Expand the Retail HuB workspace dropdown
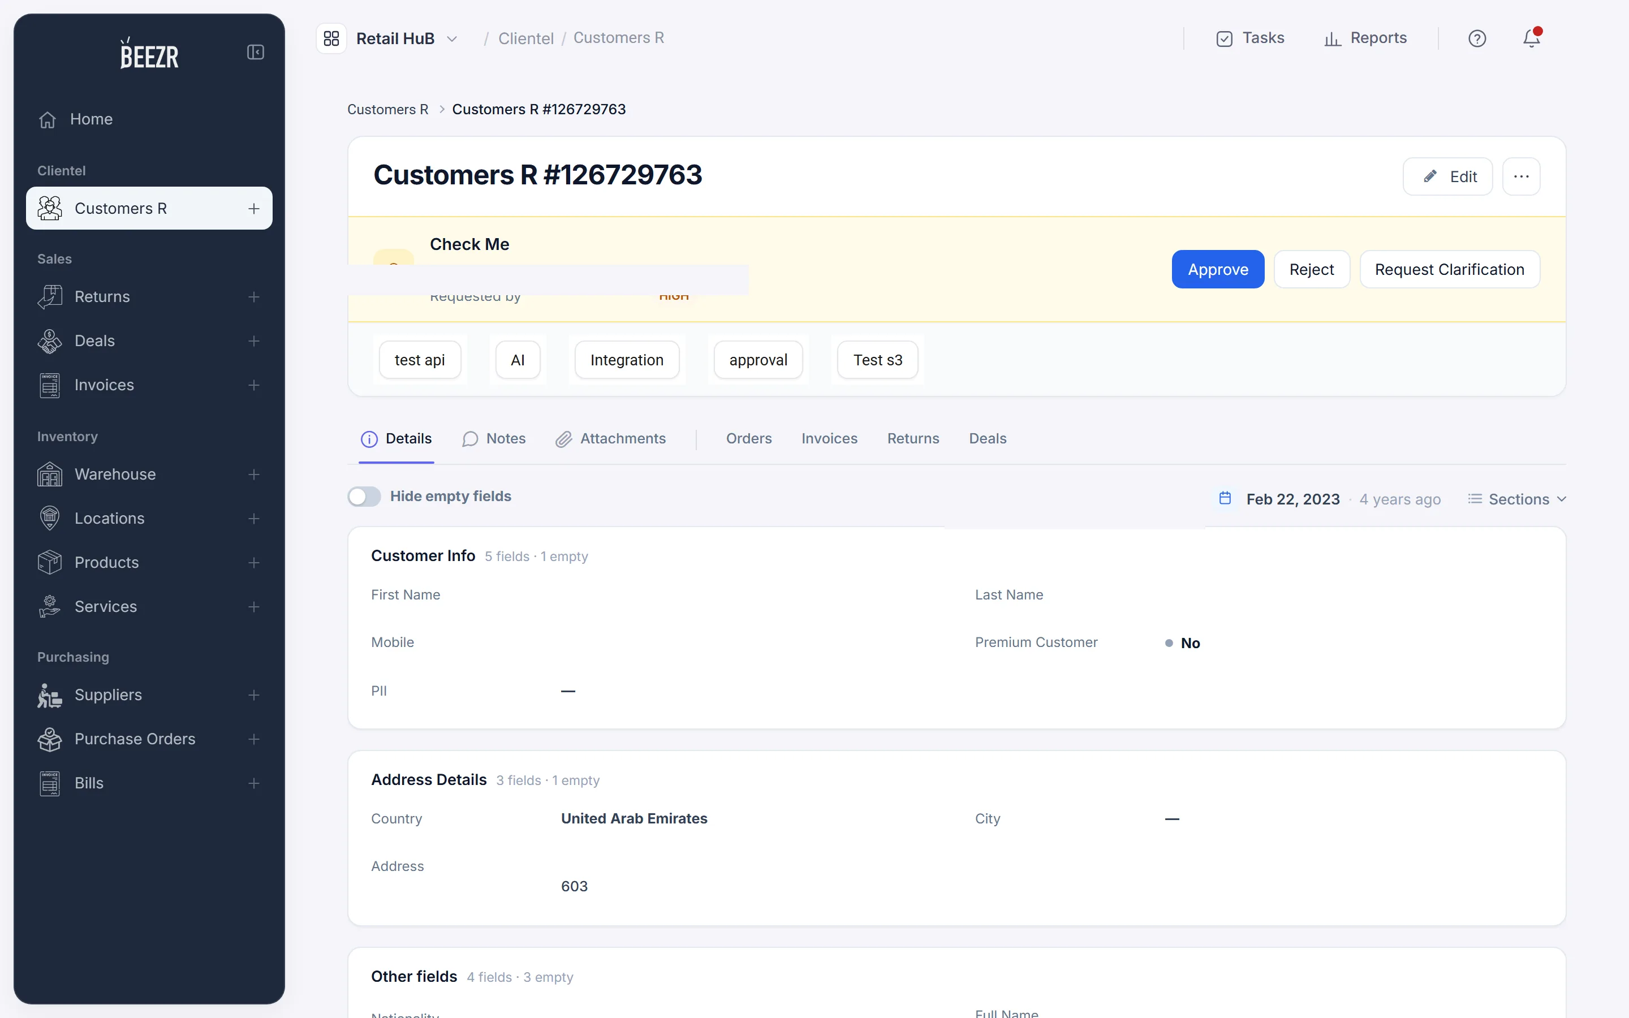 (453, 39)
